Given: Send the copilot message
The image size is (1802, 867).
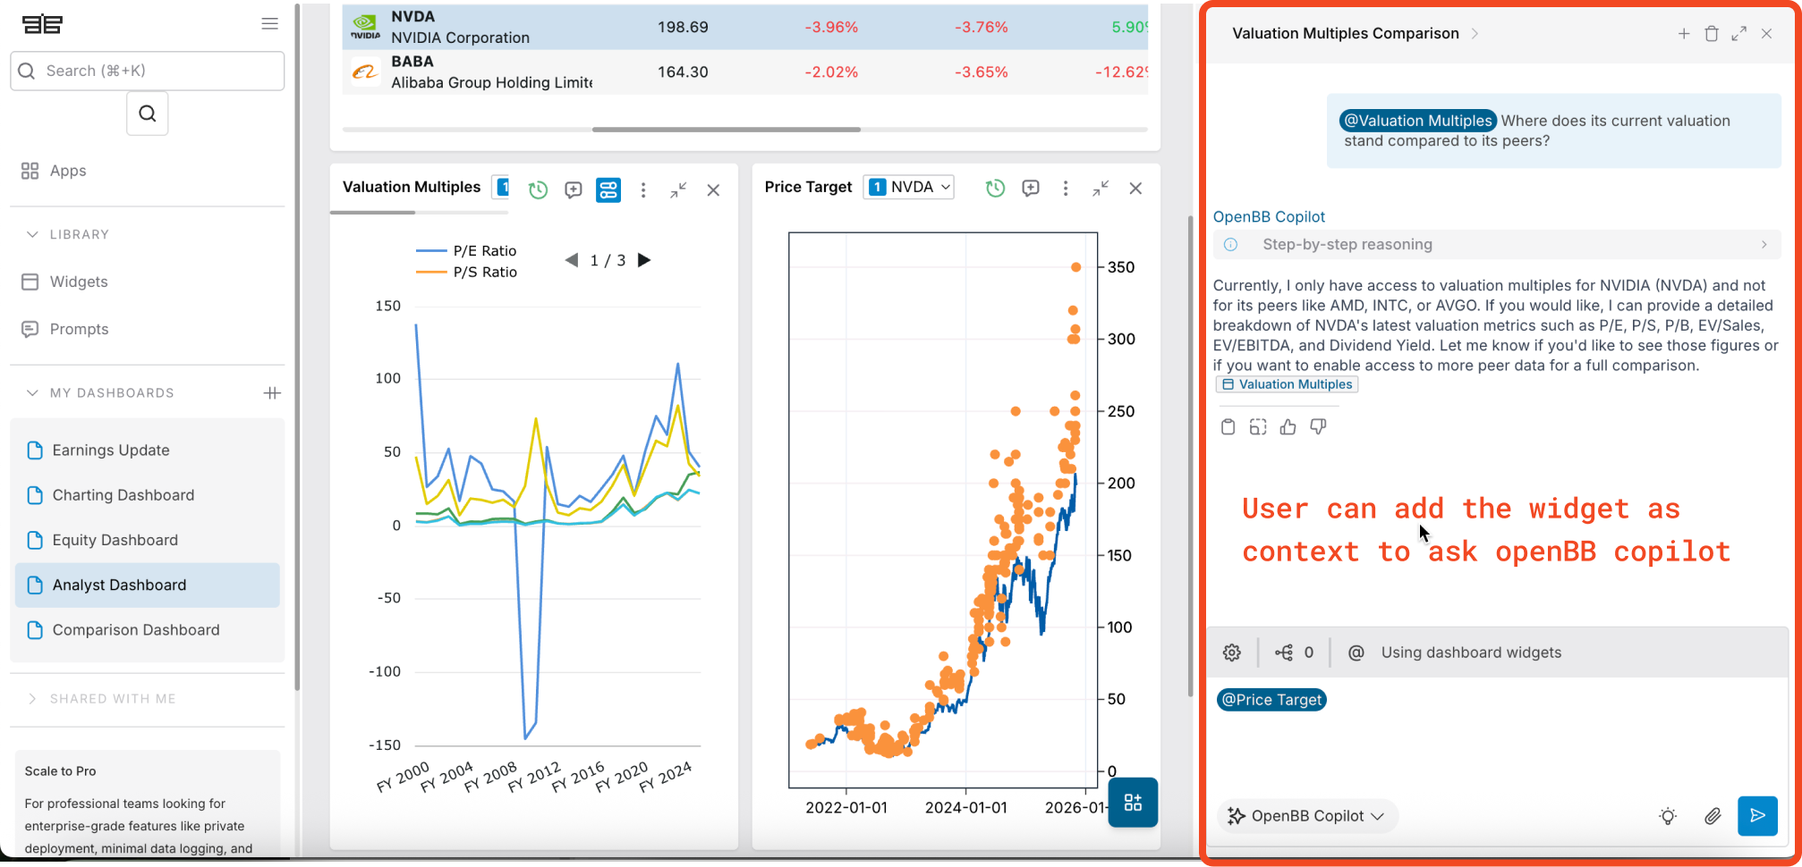Looking at the screenshot, I should [x=1757, y=816].
